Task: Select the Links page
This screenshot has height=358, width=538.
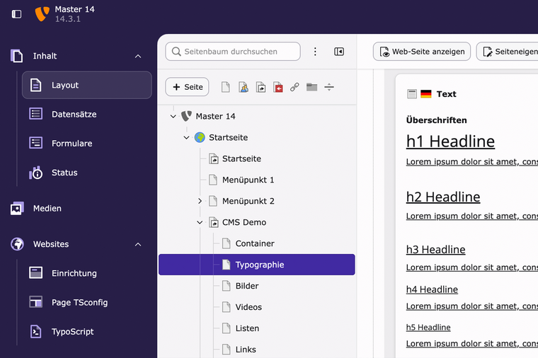Action: pos(246,350)
